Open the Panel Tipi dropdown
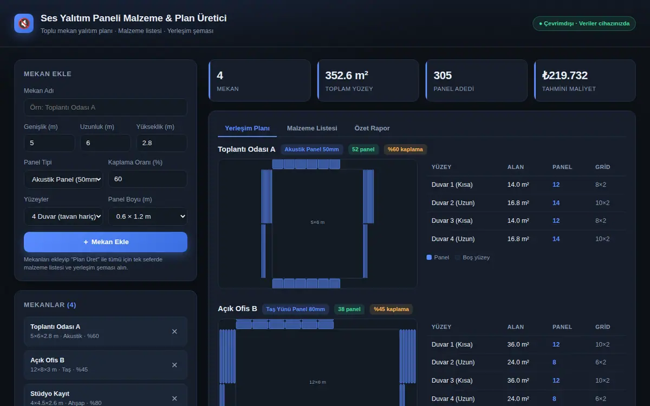This screenshot has width=650, height=406. point(63,179)
